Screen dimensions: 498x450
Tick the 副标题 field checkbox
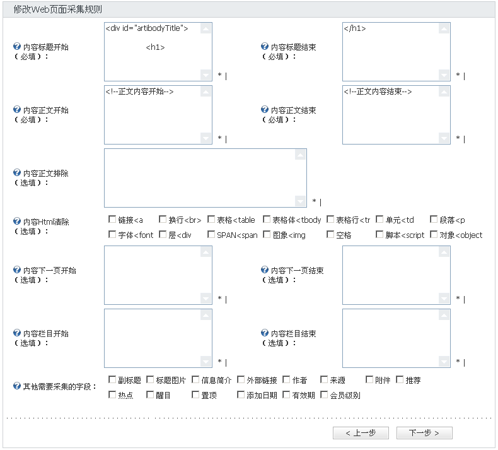click(x=112, y=379)
